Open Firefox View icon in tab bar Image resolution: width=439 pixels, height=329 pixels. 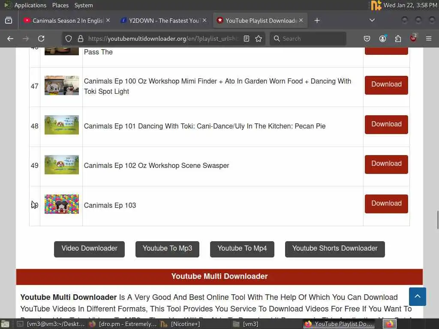tap(9, 21)
